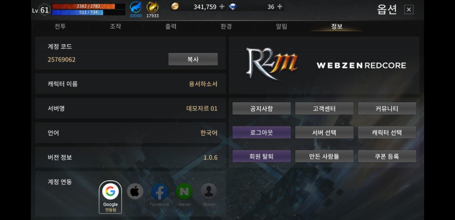Screen dimensions: 455x220
Task: Choose the Naver account link icon
Action: (x=184, y=191)
